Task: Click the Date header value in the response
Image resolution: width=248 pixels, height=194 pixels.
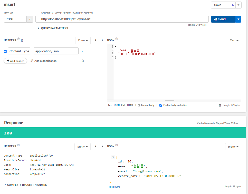Action: click(x=52, y=165)
